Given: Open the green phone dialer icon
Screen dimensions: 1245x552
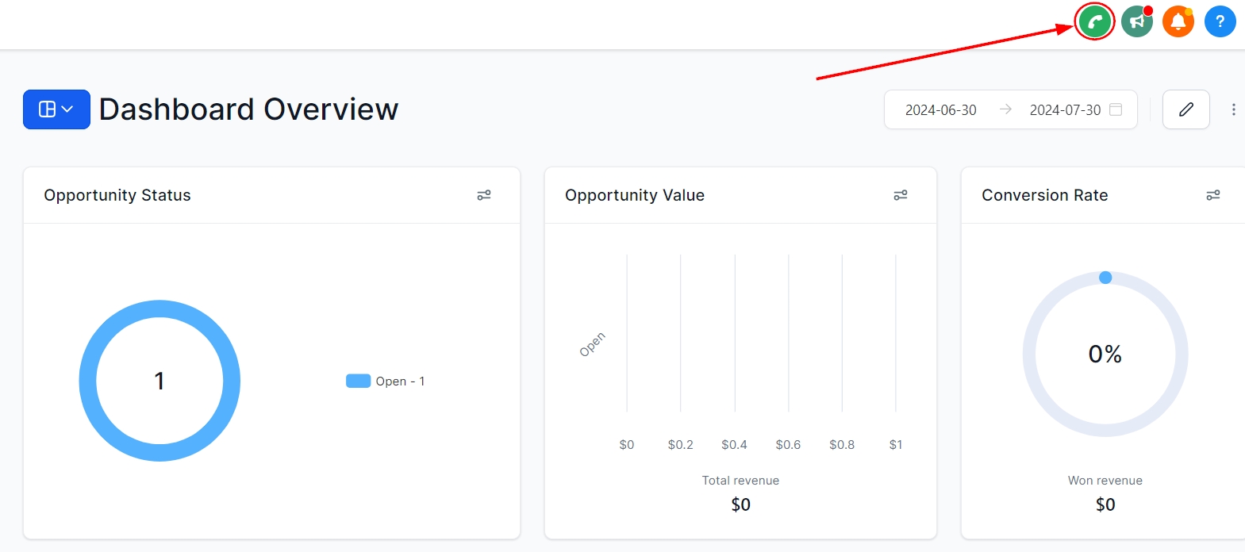Looking at the screenshot, I should point(1095,21).
